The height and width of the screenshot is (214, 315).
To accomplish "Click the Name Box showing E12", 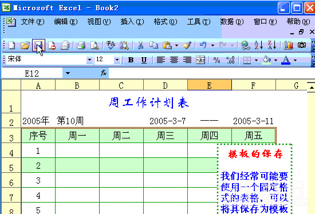I will pyautogui.click(x=32, y=73).
